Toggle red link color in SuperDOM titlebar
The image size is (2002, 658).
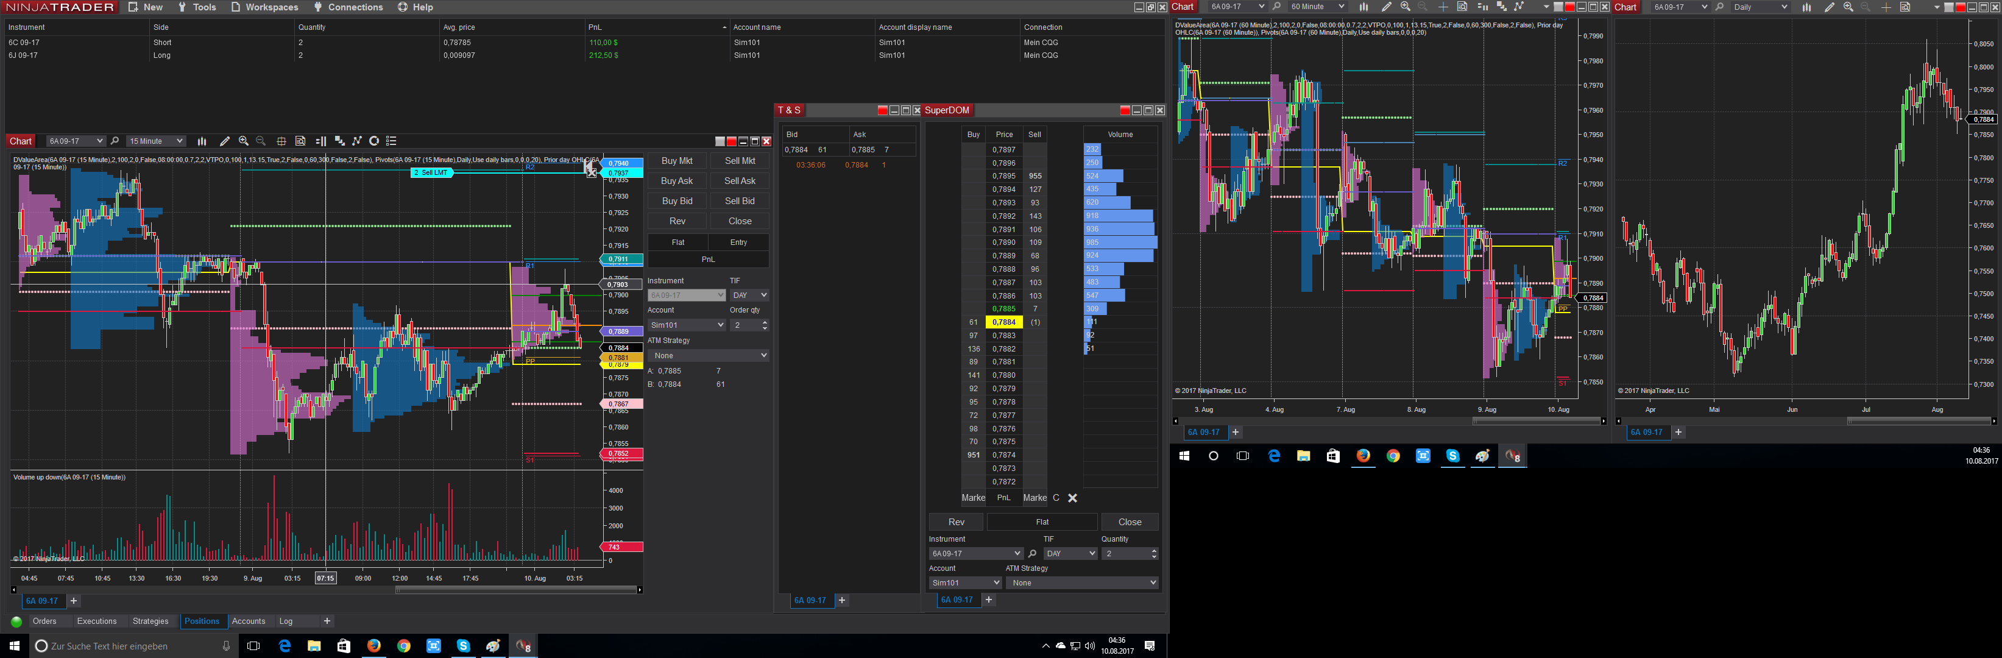click(1125, 110)
